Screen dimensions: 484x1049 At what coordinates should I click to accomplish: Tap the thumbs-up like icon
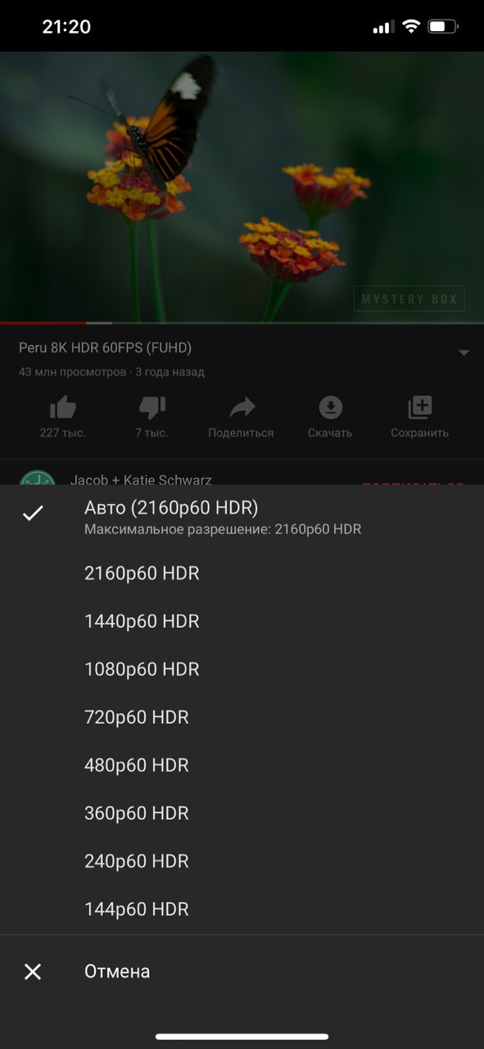point(63,407)
